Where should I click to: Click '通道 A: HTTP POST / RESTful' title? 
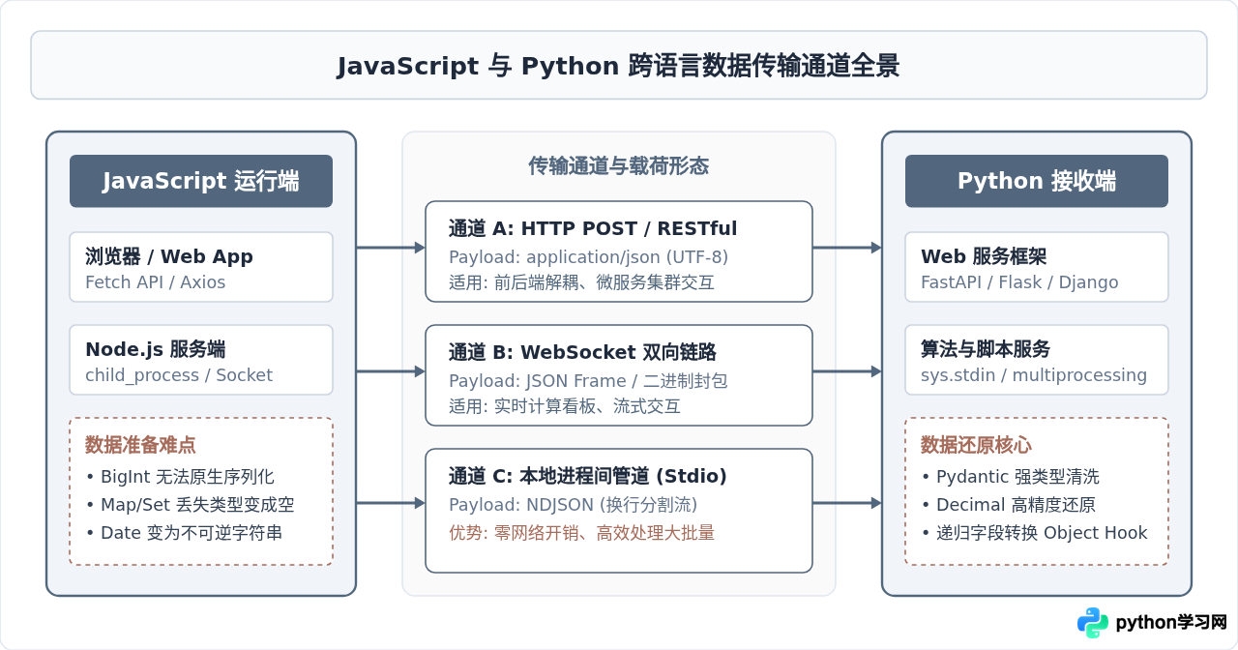(593, 229)
